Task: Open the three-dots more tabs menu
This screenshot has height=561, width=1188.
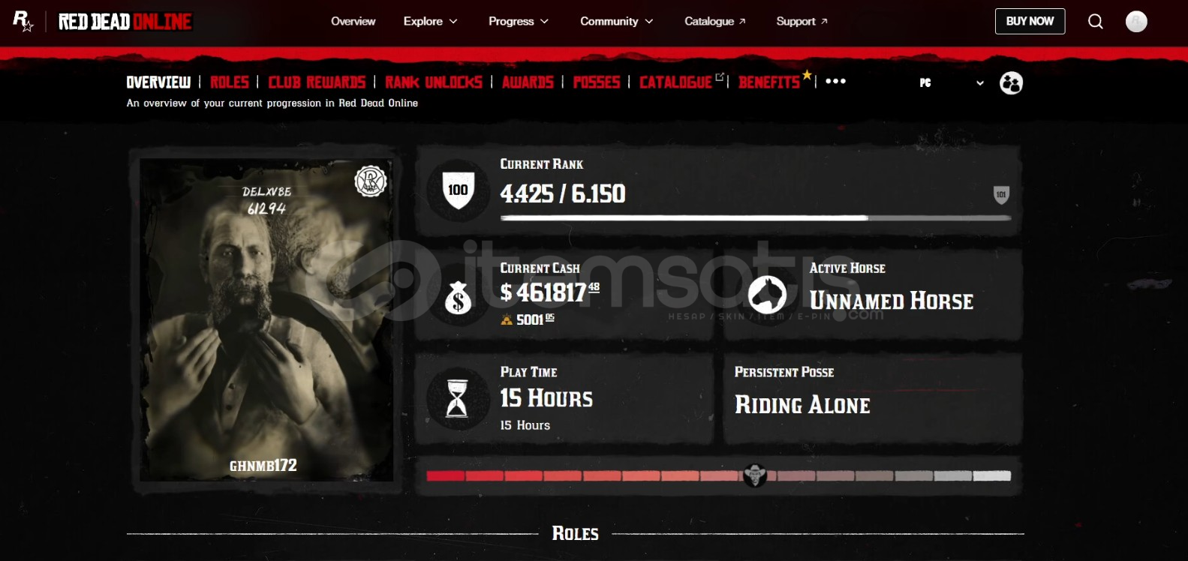Action: tap(835, 81)
